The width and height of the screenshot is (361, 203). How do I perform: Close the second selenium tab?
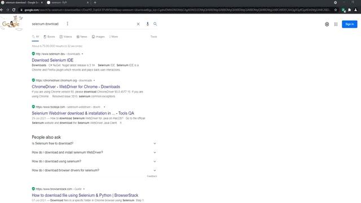[x=87, y=2]
